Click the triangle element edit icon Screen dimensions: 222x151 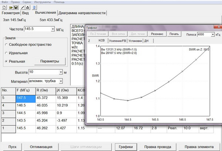[x=28, y=7]
